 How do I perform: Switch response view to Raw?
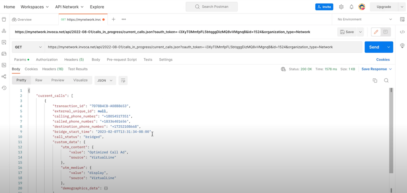coord(39,80)
